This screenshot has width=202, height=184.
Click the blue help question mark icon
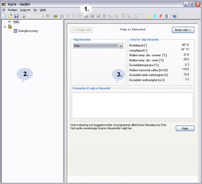click(175, 16)
